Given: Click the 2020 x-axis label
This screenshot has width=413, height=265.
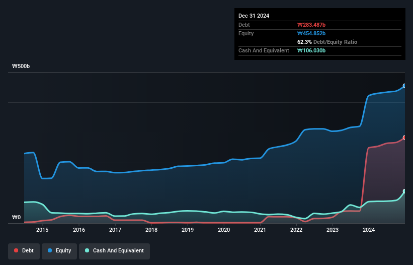Looking at the screenshot, I should point(224,230).
